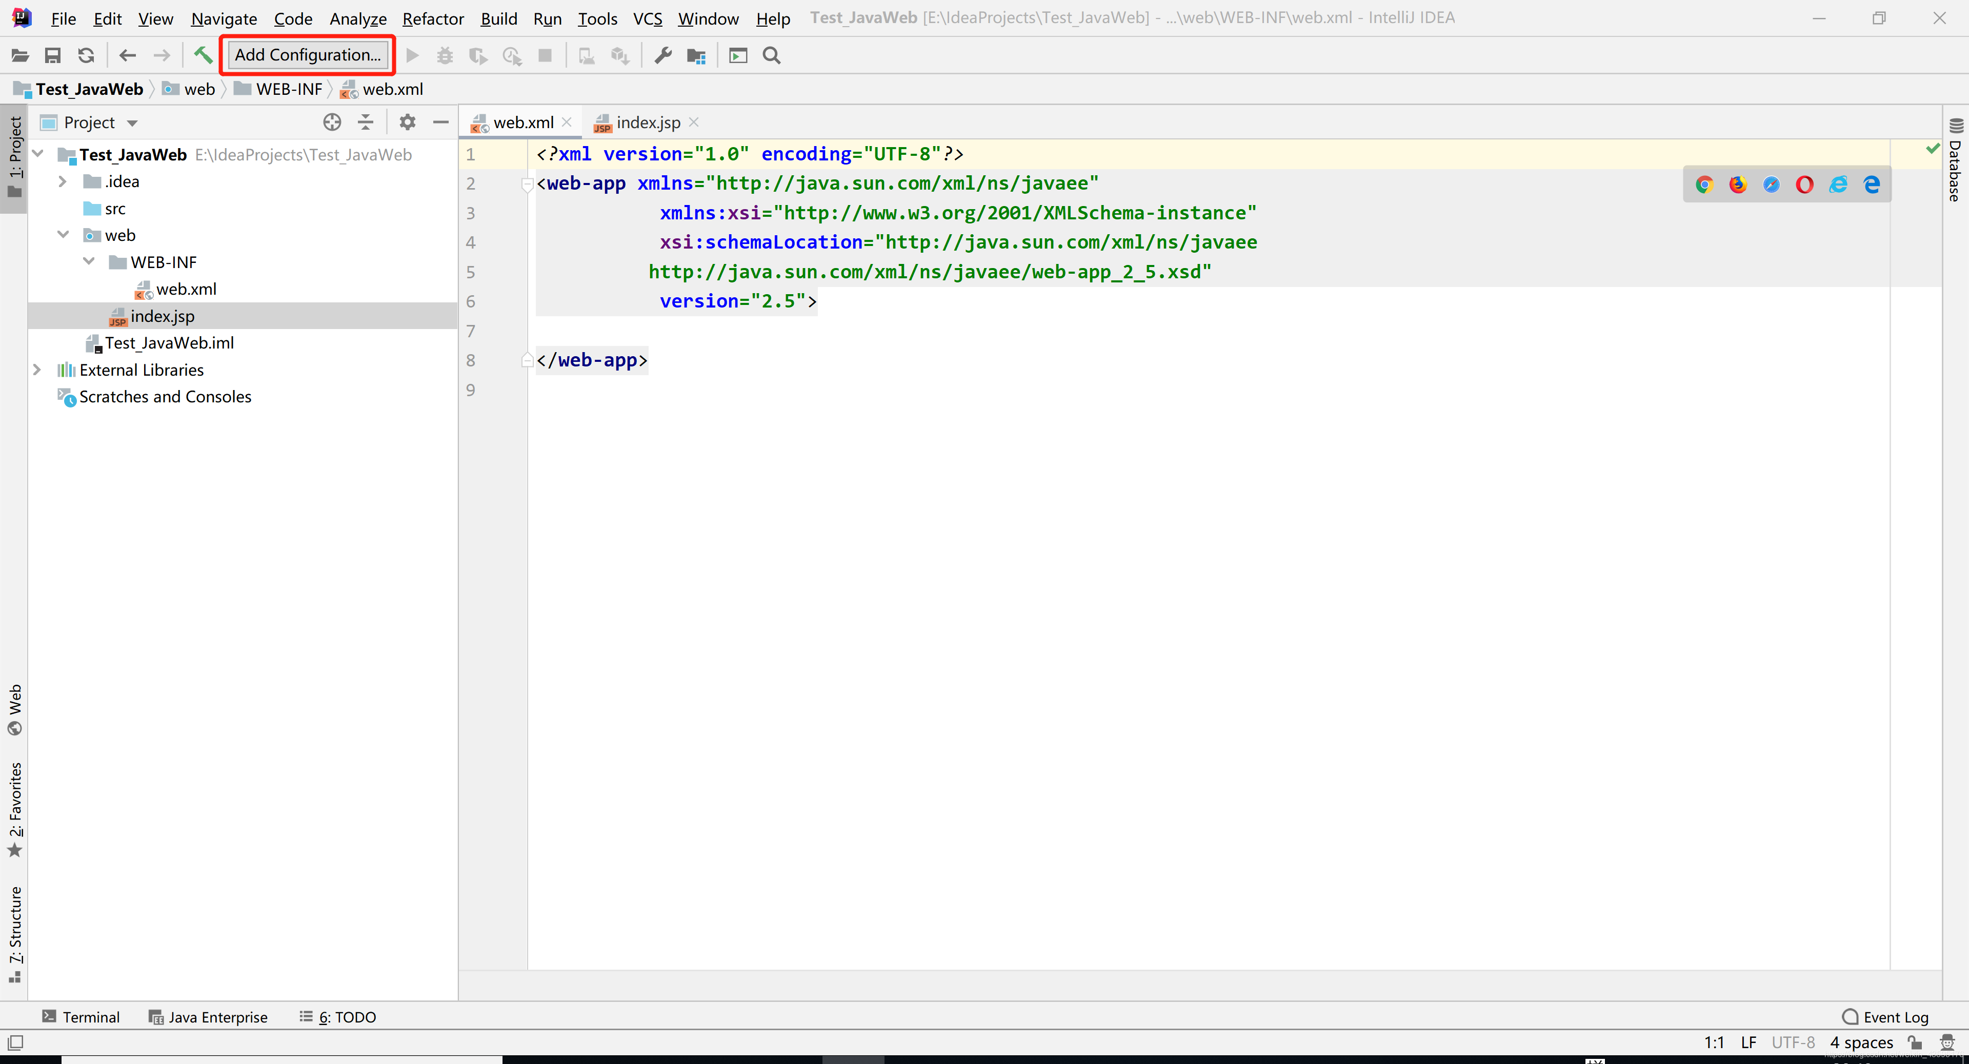Click the 4 spaces indent setting
Screen dimensions: 1969x1064
[1861, 1042]
